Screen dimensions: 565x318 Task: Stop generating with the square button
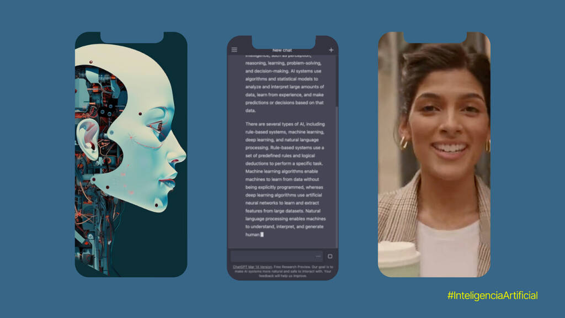330,256
